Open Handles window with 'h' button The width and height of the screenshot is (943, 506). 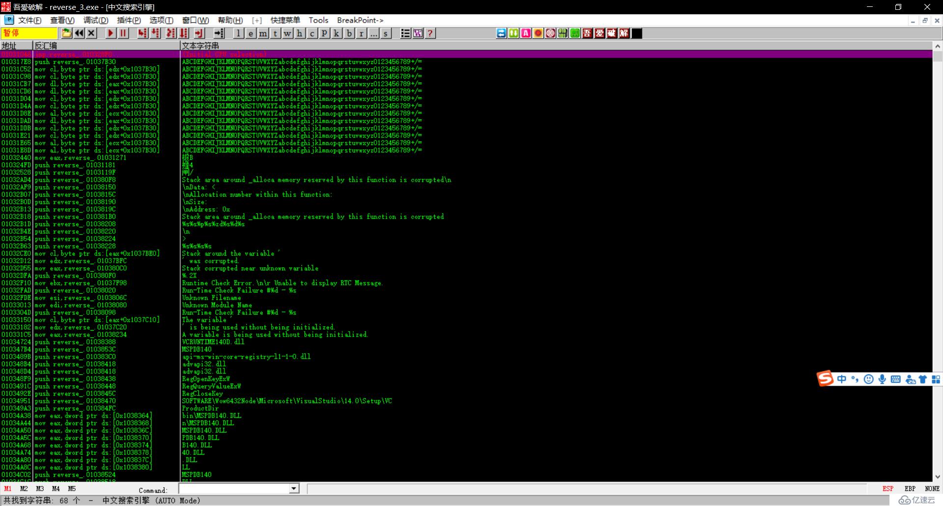[300, 33]
